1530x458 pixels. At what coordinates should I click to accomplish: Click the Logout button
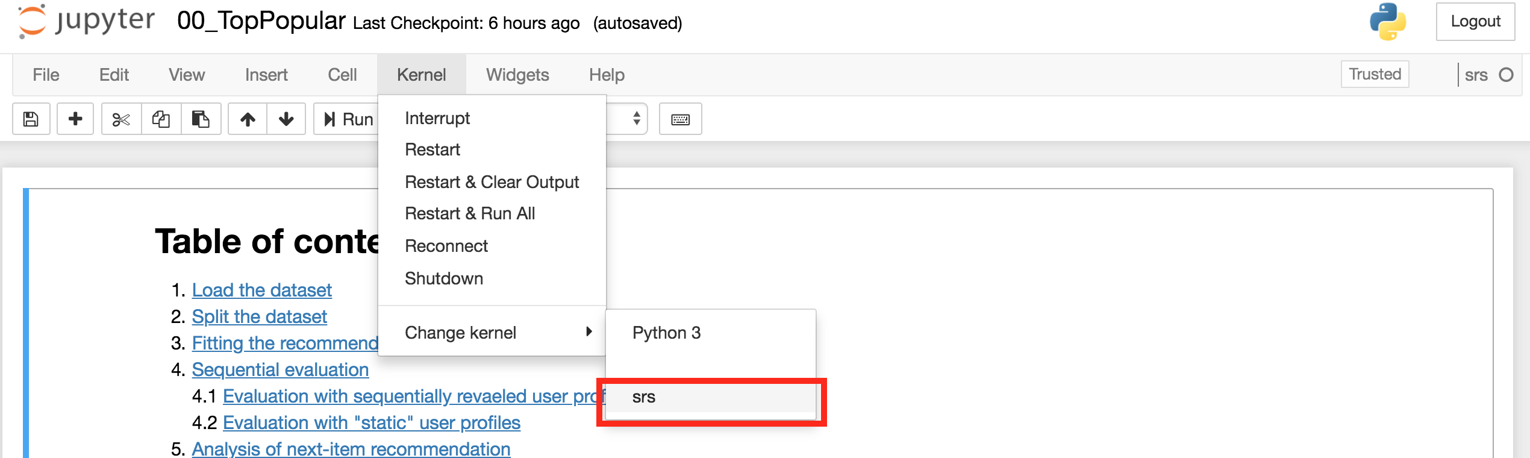click(x=1475, y=22)
